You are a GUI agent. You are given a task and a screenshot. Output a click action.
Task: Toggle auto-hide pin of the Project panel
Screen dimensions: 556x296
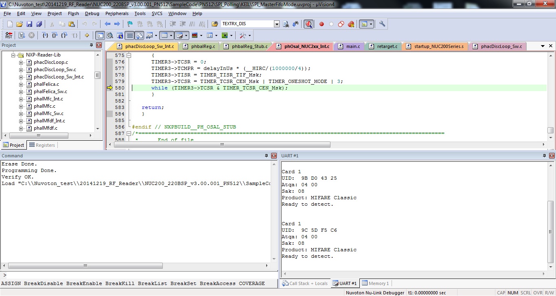[x=92, y=45]
